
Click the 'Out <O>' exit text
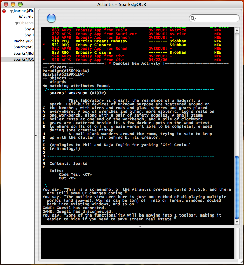click(x=67, y=178)
